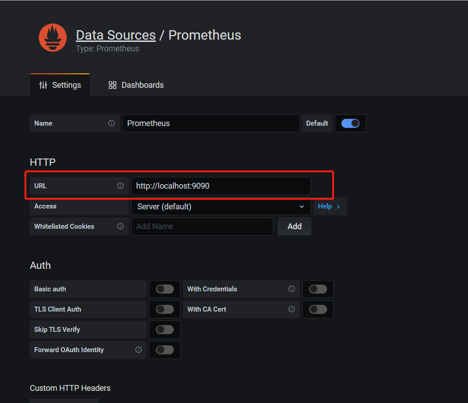Toggle the Default data source switch
This screenshot has height=403, width=468.
350,123
